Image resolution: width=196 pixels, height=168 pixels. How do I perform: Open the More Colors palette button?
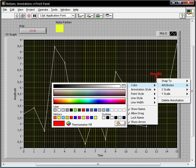pos(120,123)
